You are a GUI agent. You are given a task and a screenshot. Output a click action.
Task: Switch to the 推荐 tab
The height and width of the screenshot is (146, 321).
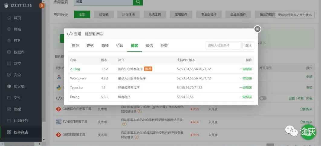75,46
